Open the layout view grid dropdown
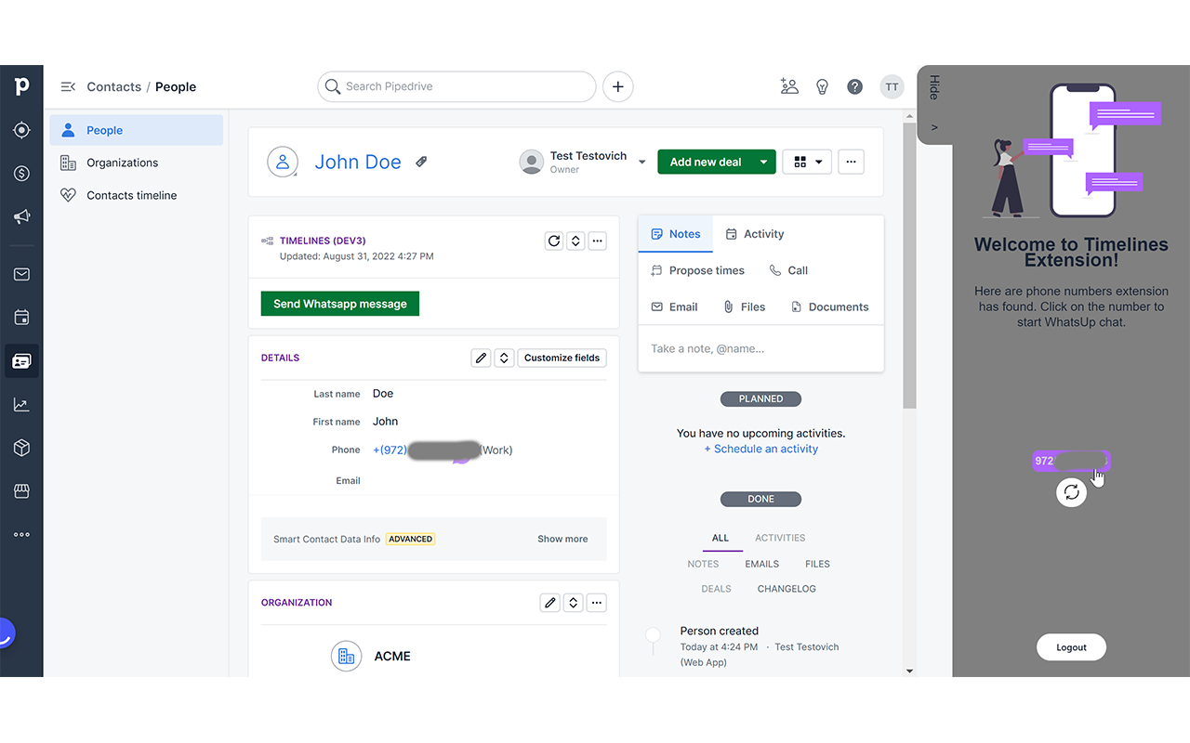The height and width of the screenshot is (743, 1190). tap(807, 162)
